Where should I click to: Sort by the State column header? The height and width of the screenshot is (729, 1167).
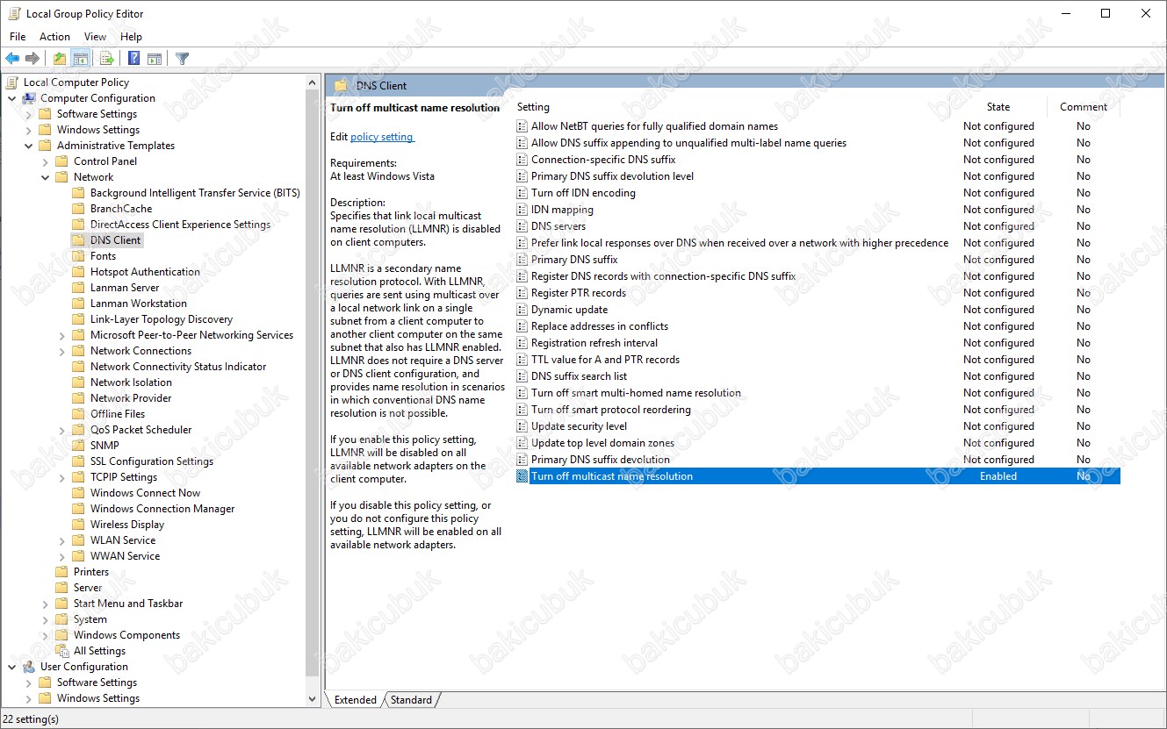(x=998, y=107)
